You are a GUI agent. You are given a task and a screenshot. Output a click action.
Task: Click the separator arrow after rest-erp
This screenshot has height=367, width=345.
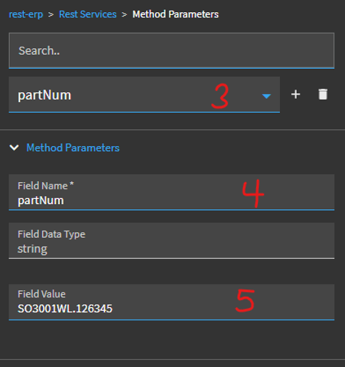click(x=51, y=14)
